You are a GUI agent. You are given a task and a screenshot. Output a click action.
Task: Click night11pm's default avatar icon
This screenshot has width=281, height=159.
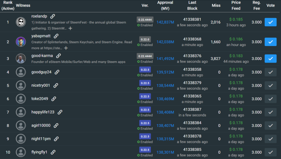point(21,139)
